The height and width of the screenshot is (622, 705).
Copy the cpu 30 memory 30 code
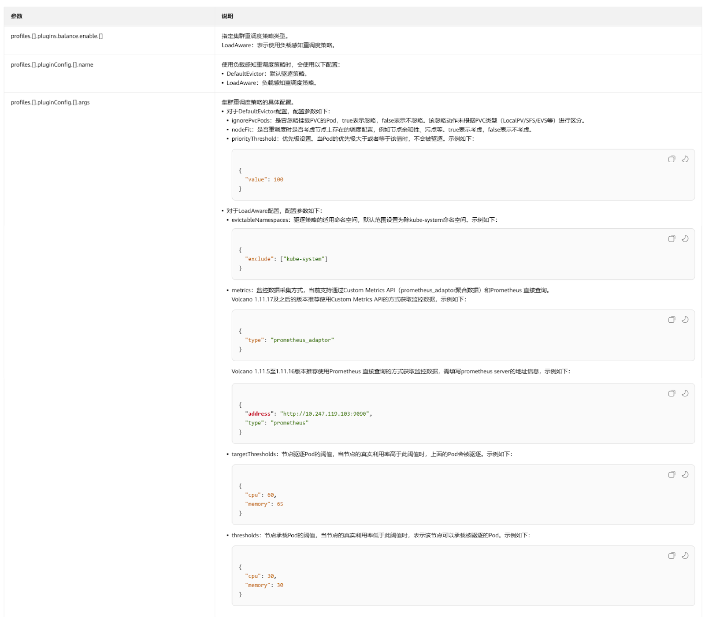[671, 555]
